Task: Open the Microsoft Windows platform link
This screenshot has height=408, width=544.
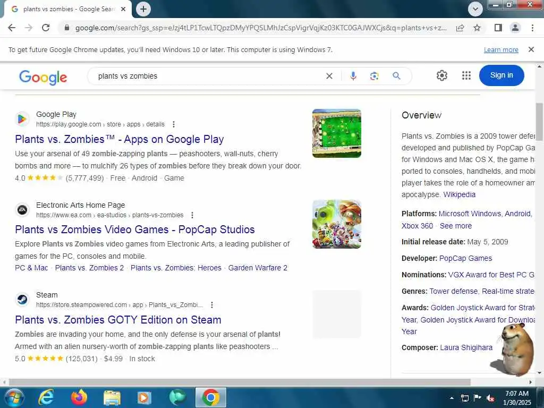Action: click(470, 214)
